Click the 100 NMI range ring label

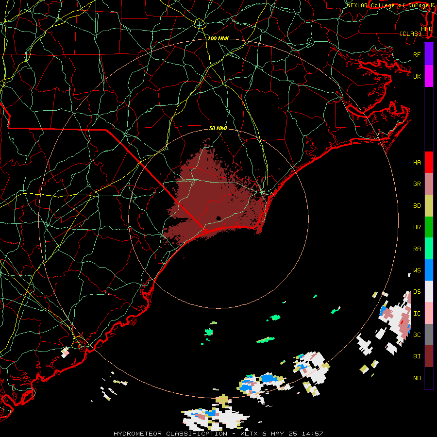click(x=218, y=38)
